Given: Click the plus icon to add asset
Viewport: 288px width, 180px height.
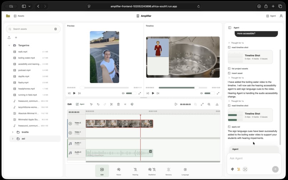Looking at the screenshot, I should pos(16,37).
